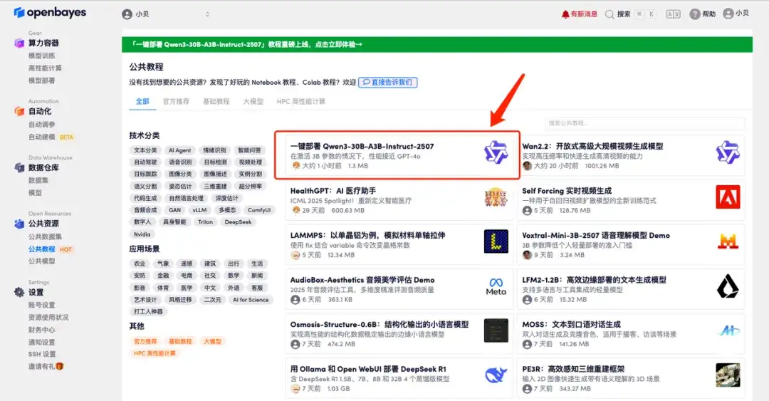Image resolution: width=769 pixels, height=401 pixels.
Task: Open the 用 Ollama 和 Open WebUI tutorial title
Action: click(368, 369)
